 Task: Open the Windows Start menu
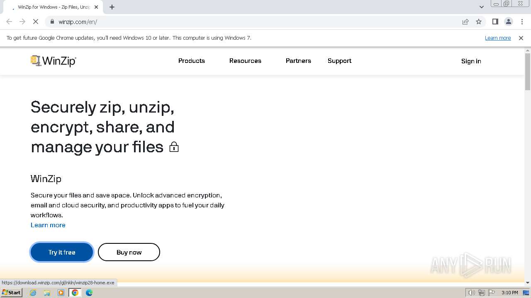(x=11, y=293)
